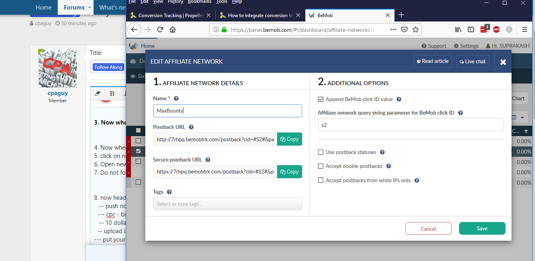The image size is (535, 261).
Task: Click the s2 query string parameter field
Action: [x=411, y=125]
